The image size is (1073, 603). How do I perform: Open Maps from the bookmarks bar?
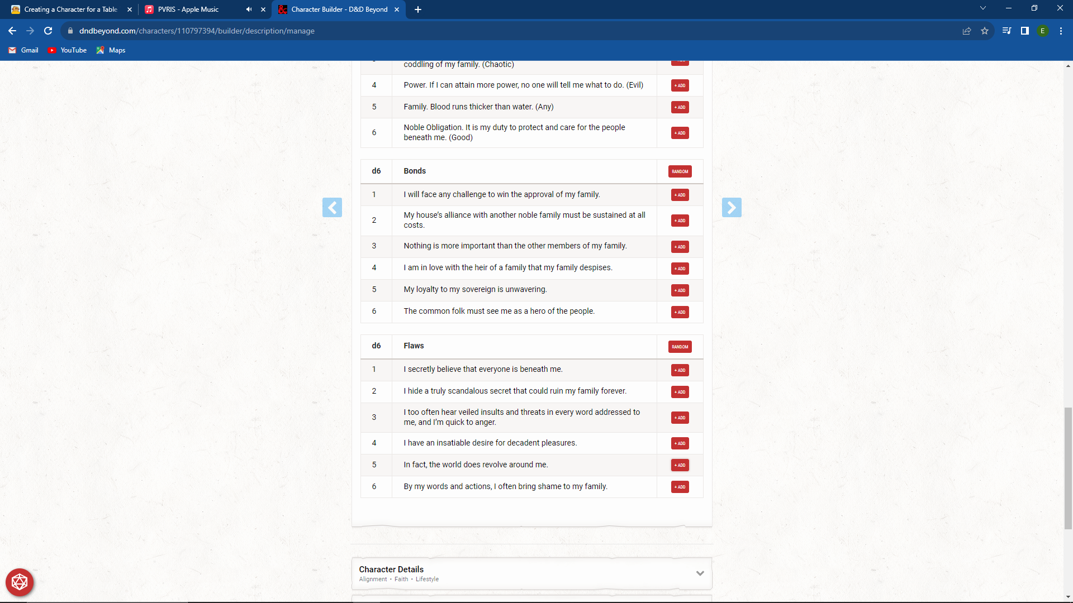111,50
